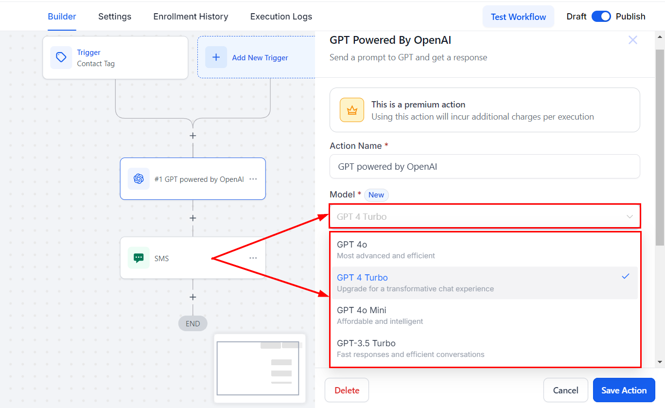Click the OpenAI logo icon on GPT step
Image resolution: width=665 pixels, height=408 pixels.
(x=139, y=179)
